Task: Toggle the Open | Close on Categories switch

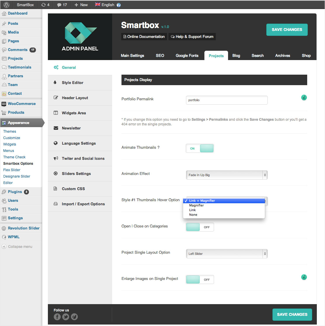Action: (x=200, y=227)
